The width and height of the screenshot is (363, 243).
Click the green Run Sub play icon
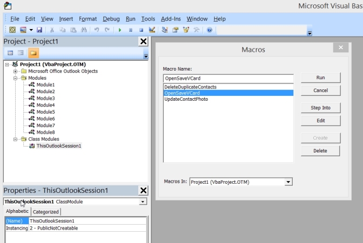click(x=120, y=30)
